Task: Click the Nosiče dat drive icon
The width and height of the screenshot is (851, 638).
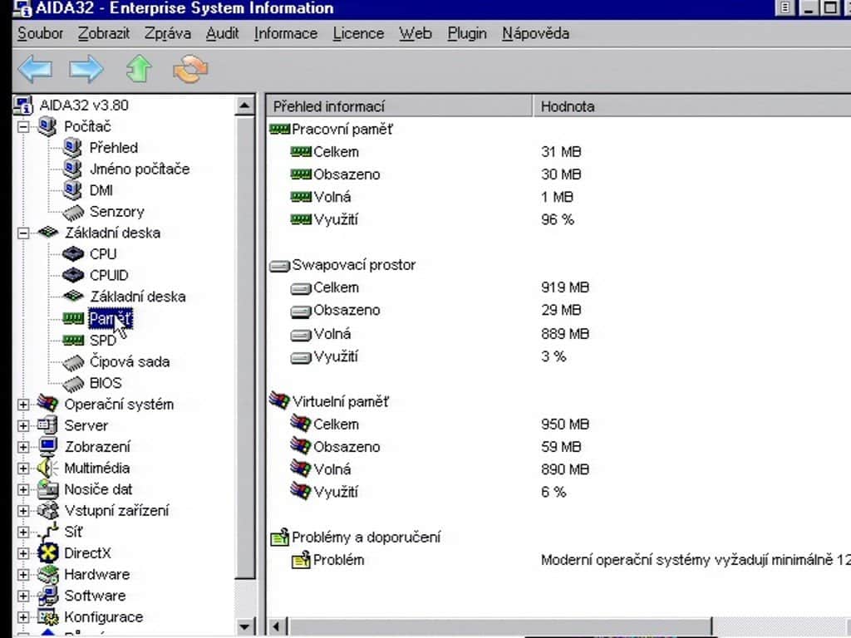Action: (47, 488)
